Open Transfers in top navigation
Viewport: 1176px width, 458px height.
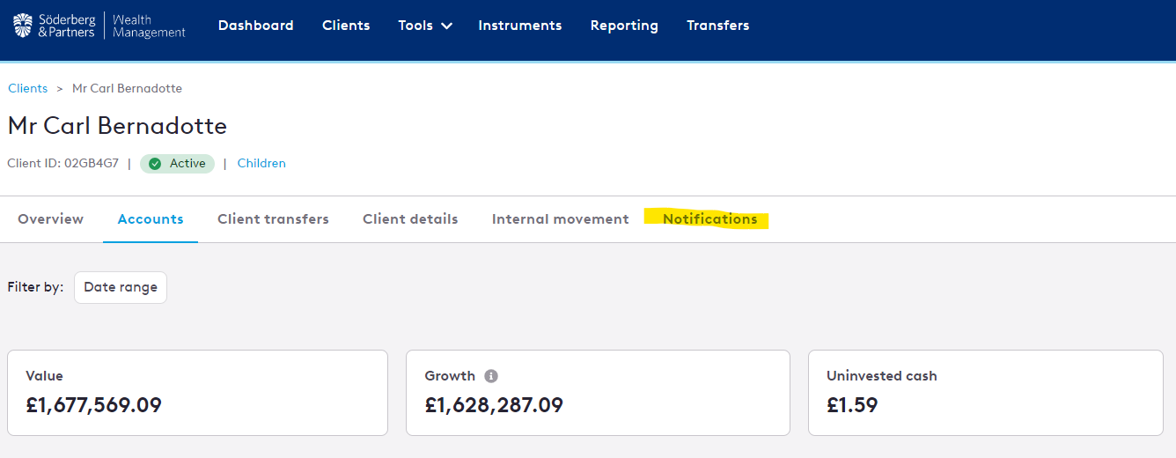(718, 26)
